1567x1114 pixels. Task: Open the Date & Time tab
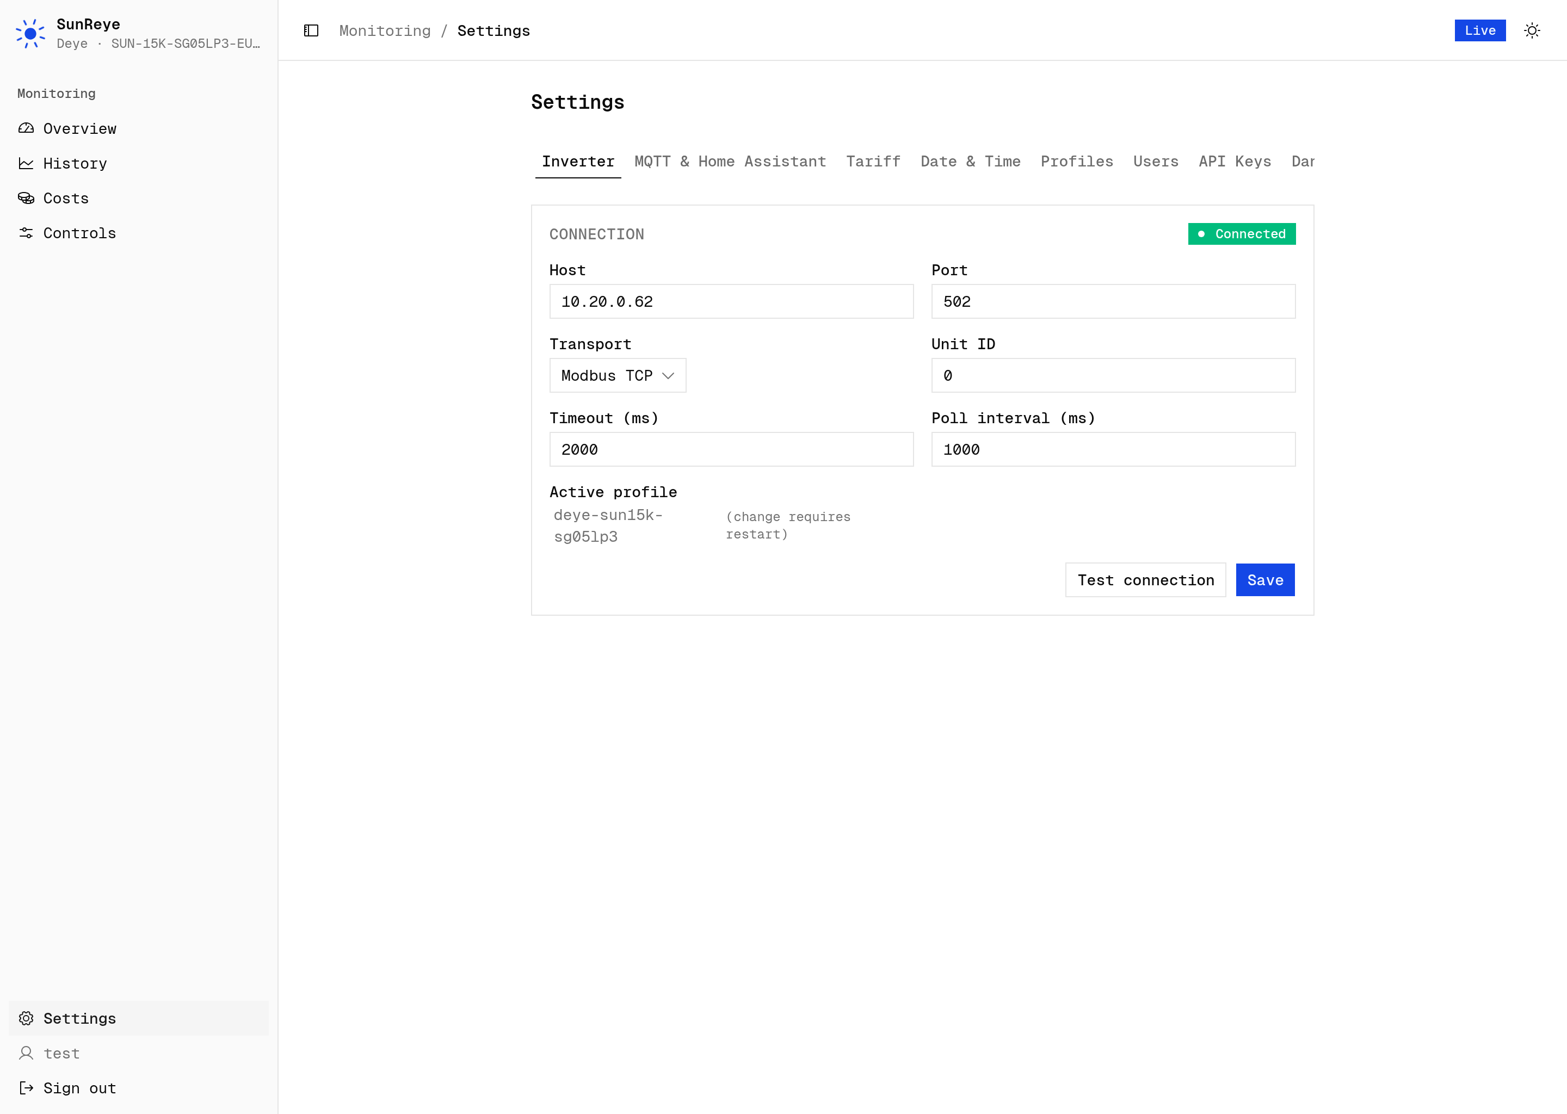[x=970, y=162]
